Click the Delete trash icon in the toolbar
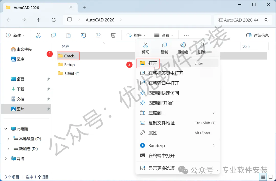The width and height of the screenshot is (276, 181). pos(113,35)
